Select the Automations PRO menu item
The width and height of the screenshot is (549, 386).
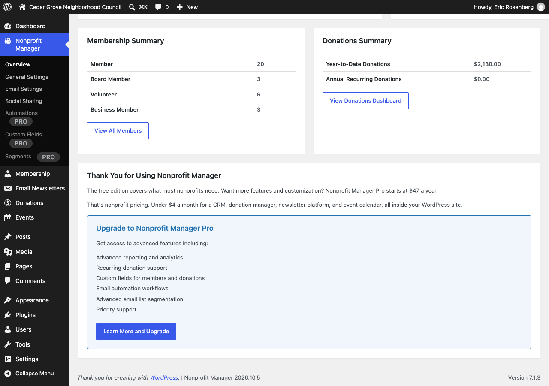tap(21, 117)
